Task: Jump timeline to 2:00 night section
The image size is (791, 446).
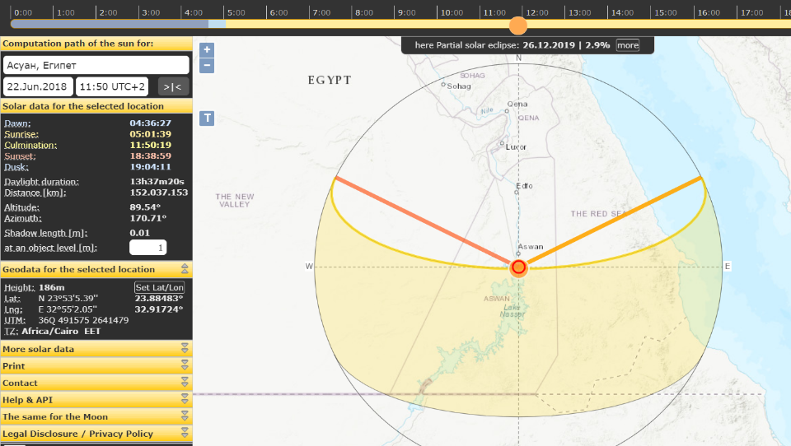Action: point(108,12)
